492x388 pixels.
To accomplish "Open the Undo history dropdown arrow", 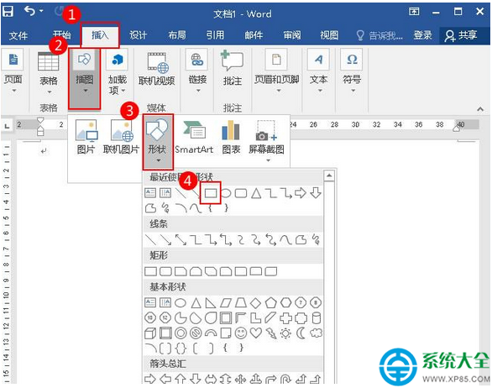I will tap(41, 11).
